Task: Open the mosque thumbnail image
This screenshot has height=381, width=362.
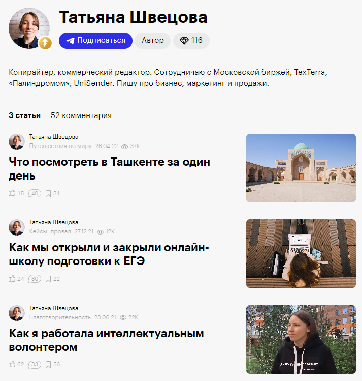Action: pos(301,168)
